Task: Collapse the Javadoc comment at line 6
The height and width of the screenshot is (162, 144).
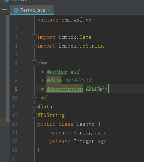Action: [34, 63]
